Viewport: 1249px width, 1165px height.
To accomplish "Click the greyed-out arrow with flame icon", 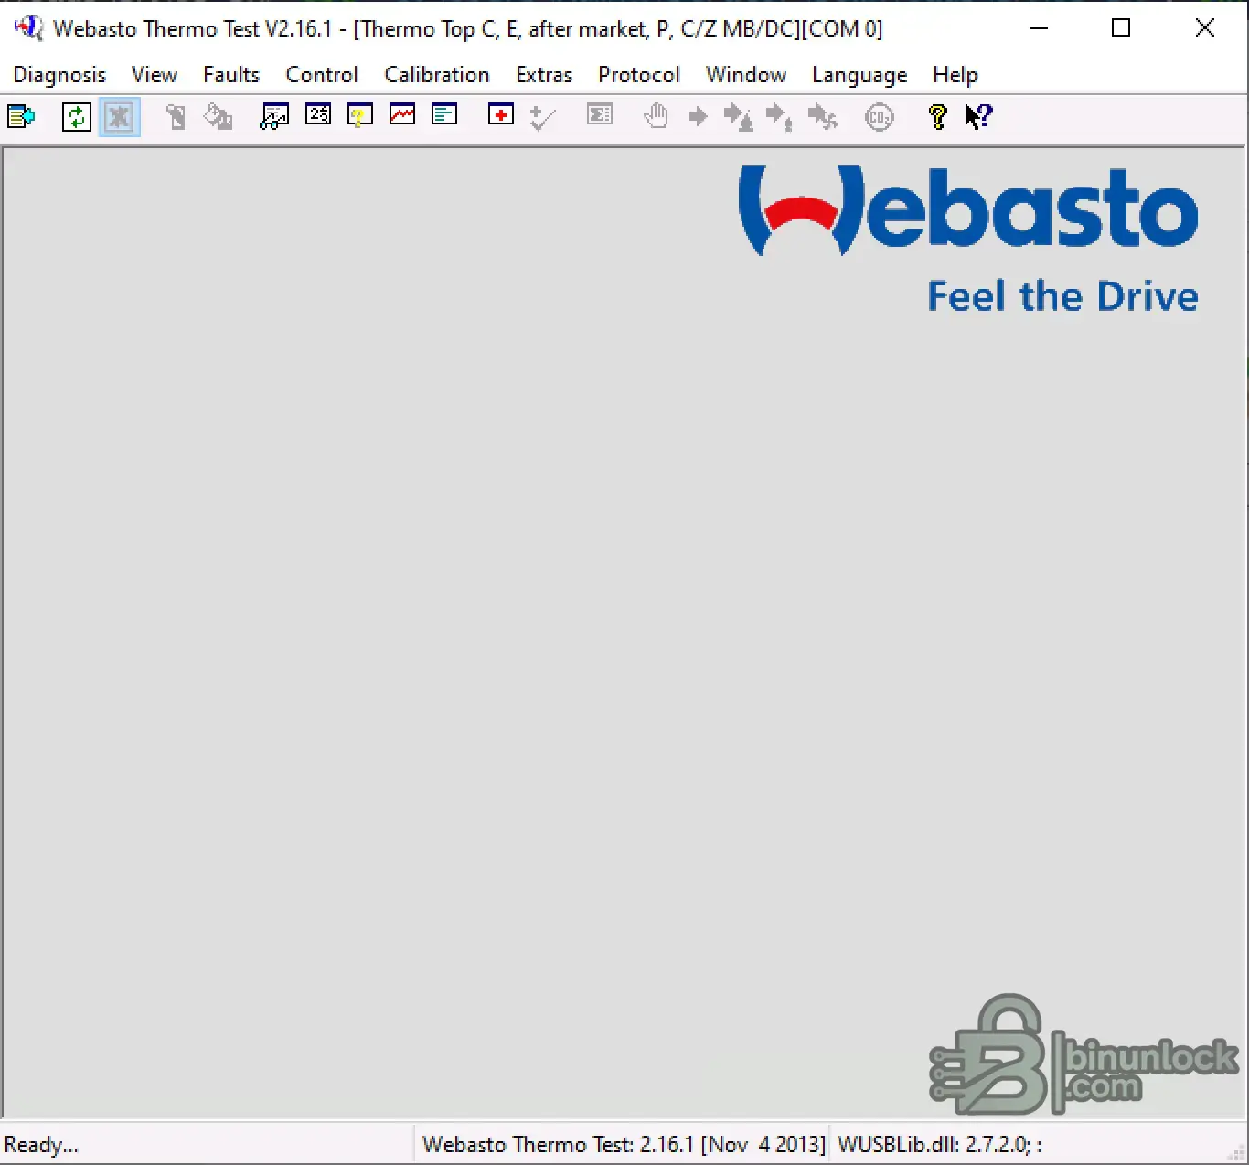I will tap(739, 117).
